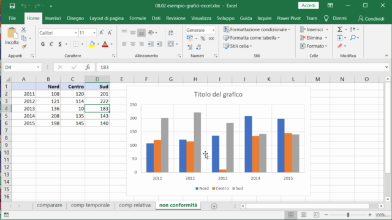Select bottom vertical alignment icon
392x220 pixels.
[141, 32]
